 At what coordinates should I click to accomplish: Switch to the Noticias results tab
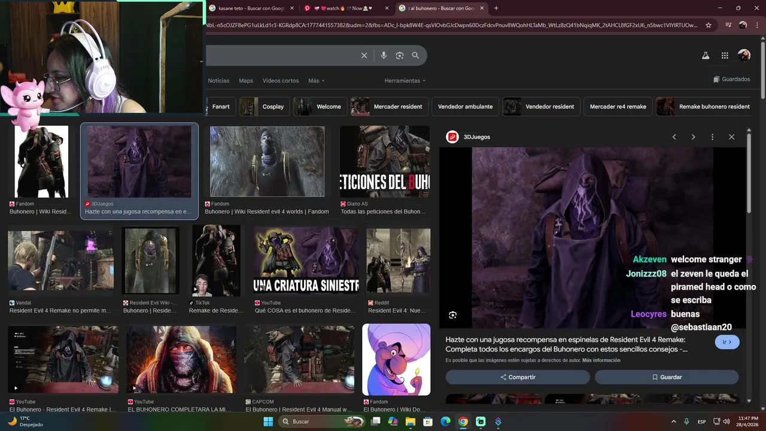218,81
